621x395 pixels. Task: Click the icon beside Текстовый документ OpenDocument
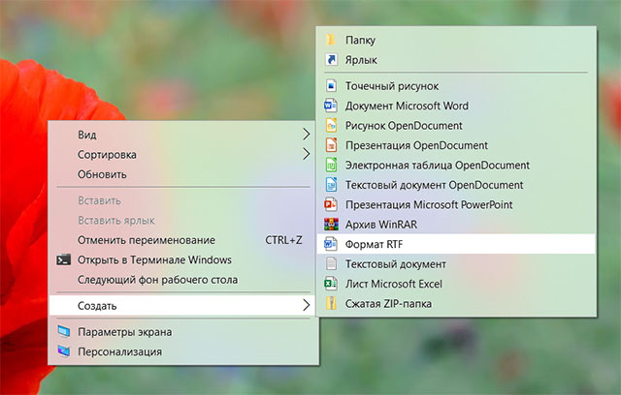tap(331, 185)
